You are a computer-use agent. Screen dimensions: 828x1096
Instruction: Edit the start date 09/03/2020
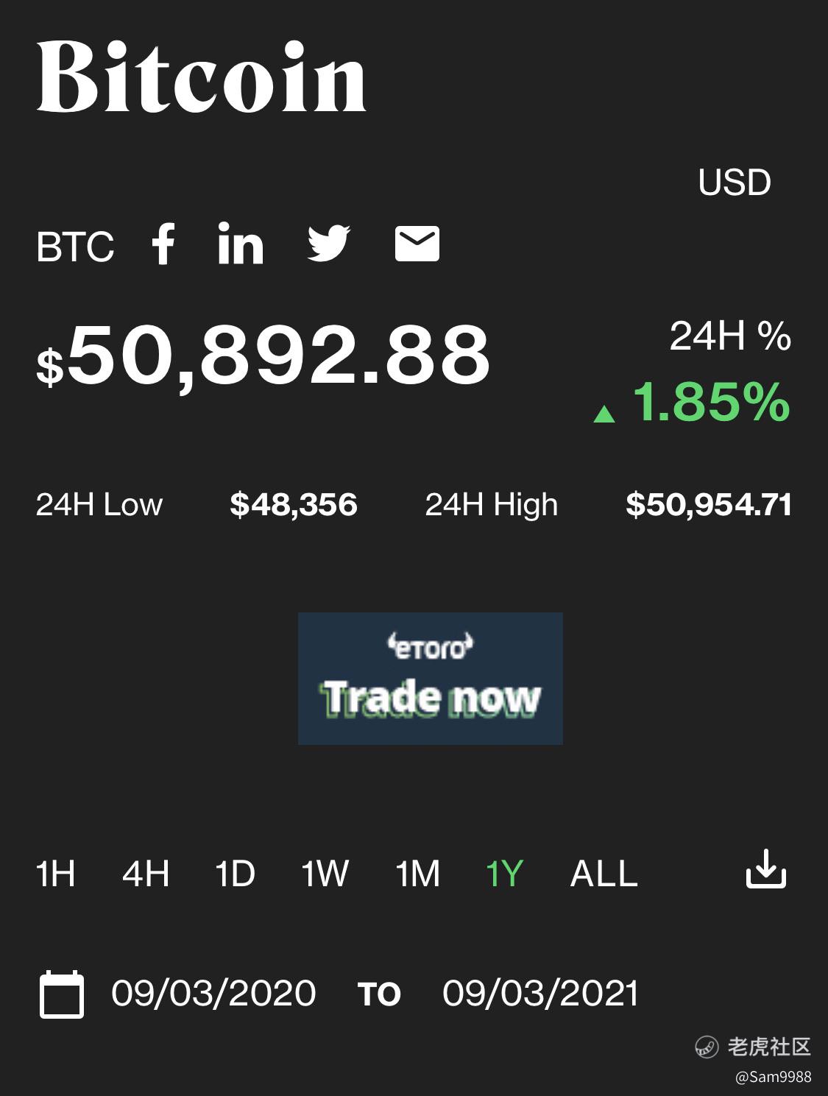tap(213, 993)
